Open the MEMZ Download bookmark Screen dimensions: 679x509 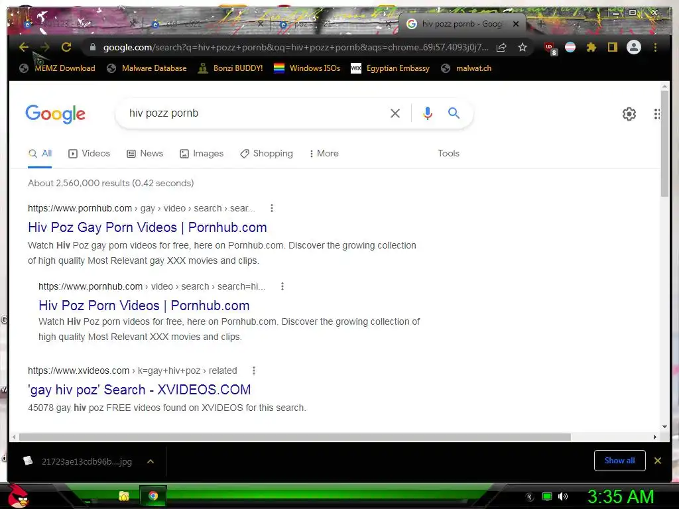tap(57, 68)
